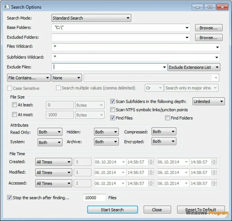Click Browse button for Excluded Folders
This screenshot has height=221, width=232.
coord(209,37)
